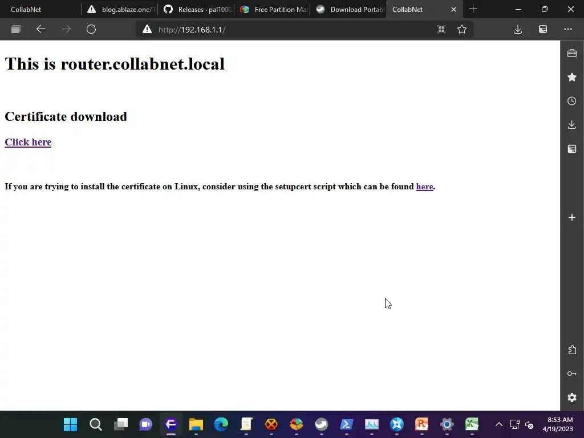The width and height of the screenshot is (584, 438).
Task: Click the Floorp browser taskbar icon
Action: point(171,424)
